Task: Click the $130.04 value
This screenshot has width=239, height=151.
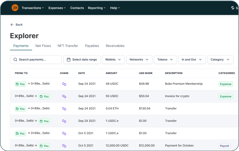Action: (145, 108)
